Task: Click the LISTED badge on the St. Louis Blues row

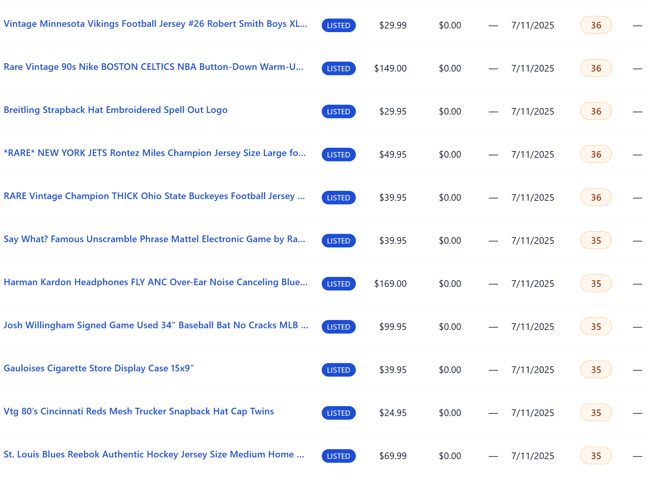Action: click(338, 456)
